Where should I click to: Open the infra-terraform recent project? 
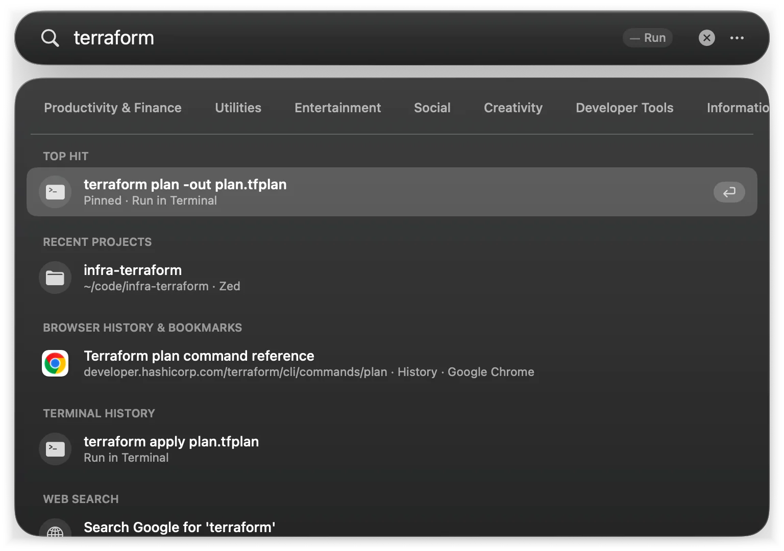(x=392, y=278)
